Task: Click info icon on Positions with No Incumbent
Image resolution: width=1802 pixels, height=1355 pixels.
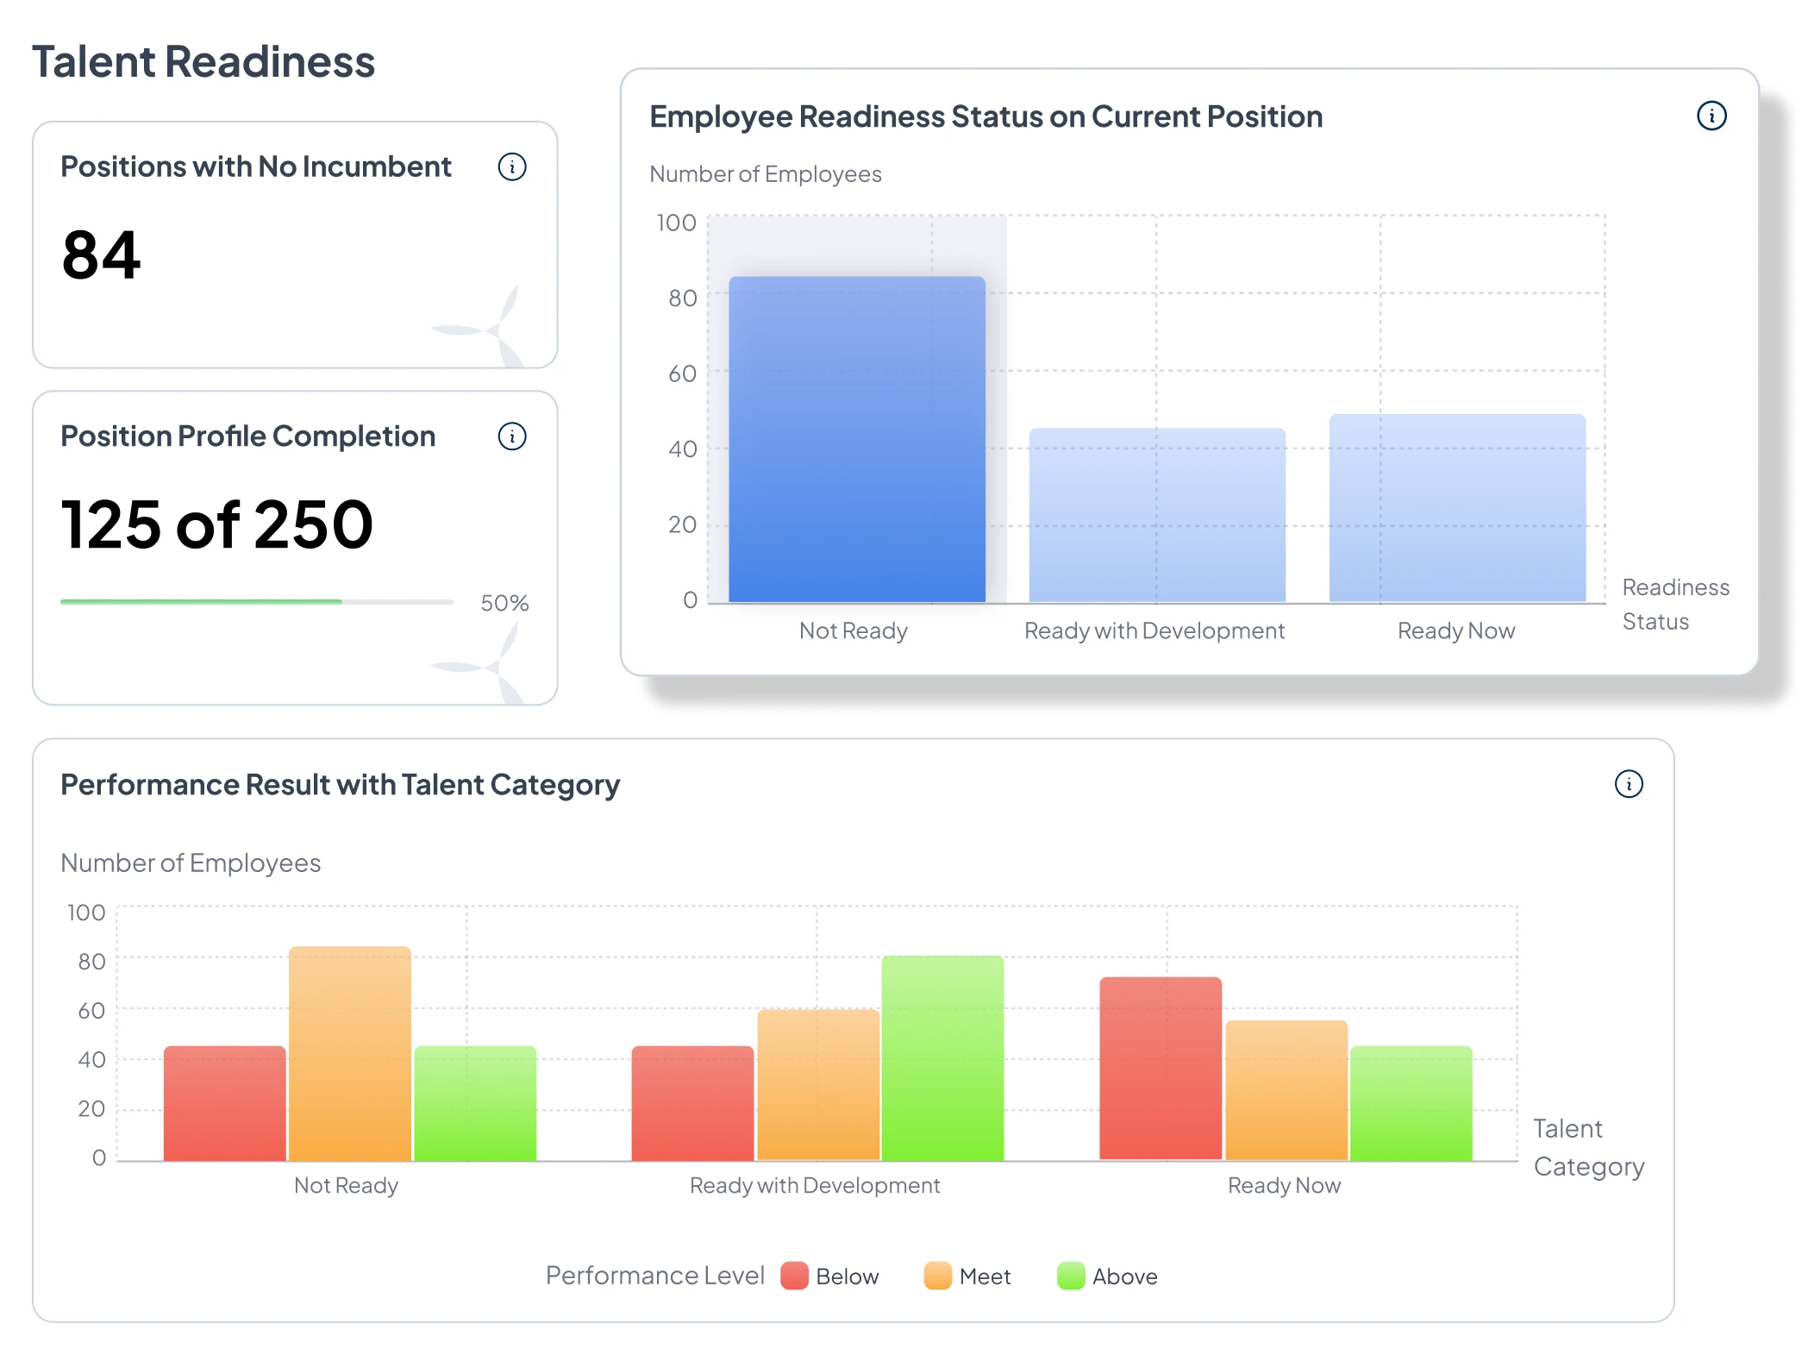Action: point(512,166)
